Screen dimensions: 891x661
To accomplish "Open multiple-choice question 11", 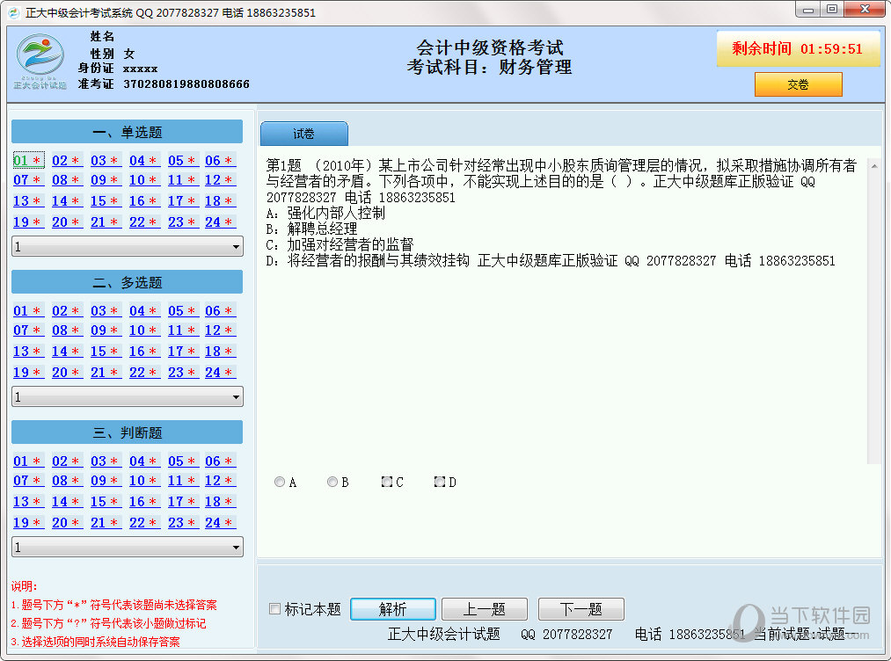I will click(183, 330).
